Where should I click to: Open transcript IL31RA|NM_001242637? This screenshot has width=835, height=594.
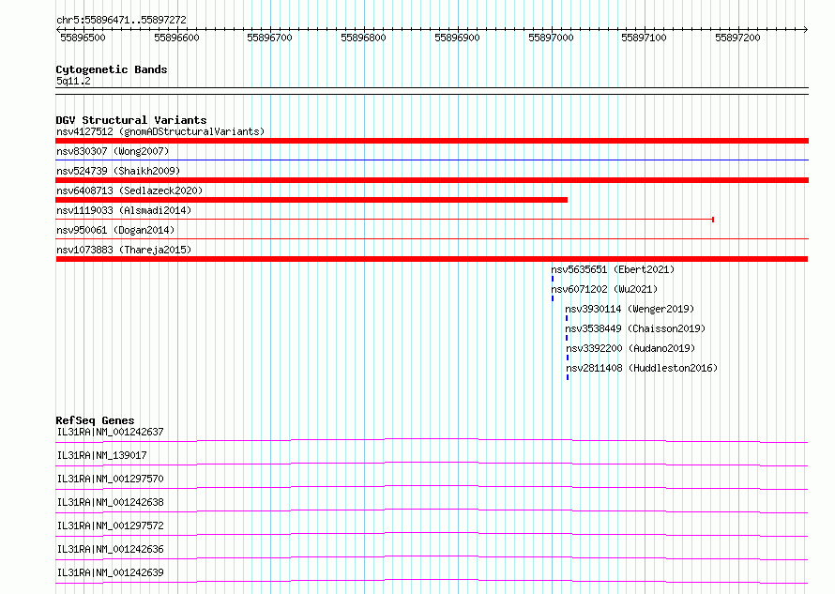coord(110,432)
